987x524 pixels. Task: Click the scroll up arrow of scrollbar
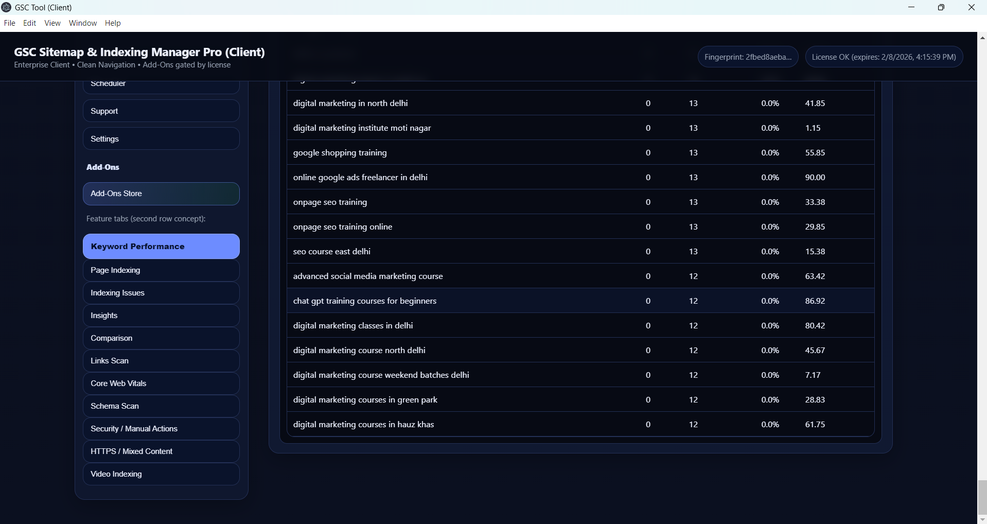click(982, 38)
